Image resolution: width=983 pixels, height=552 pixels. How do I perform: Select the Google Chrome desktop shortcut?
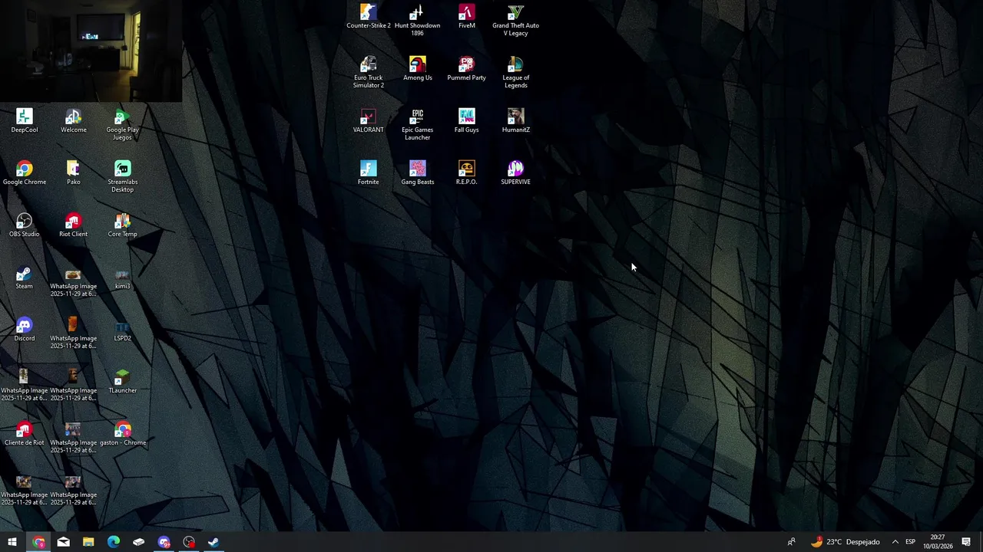coord(25,172)
